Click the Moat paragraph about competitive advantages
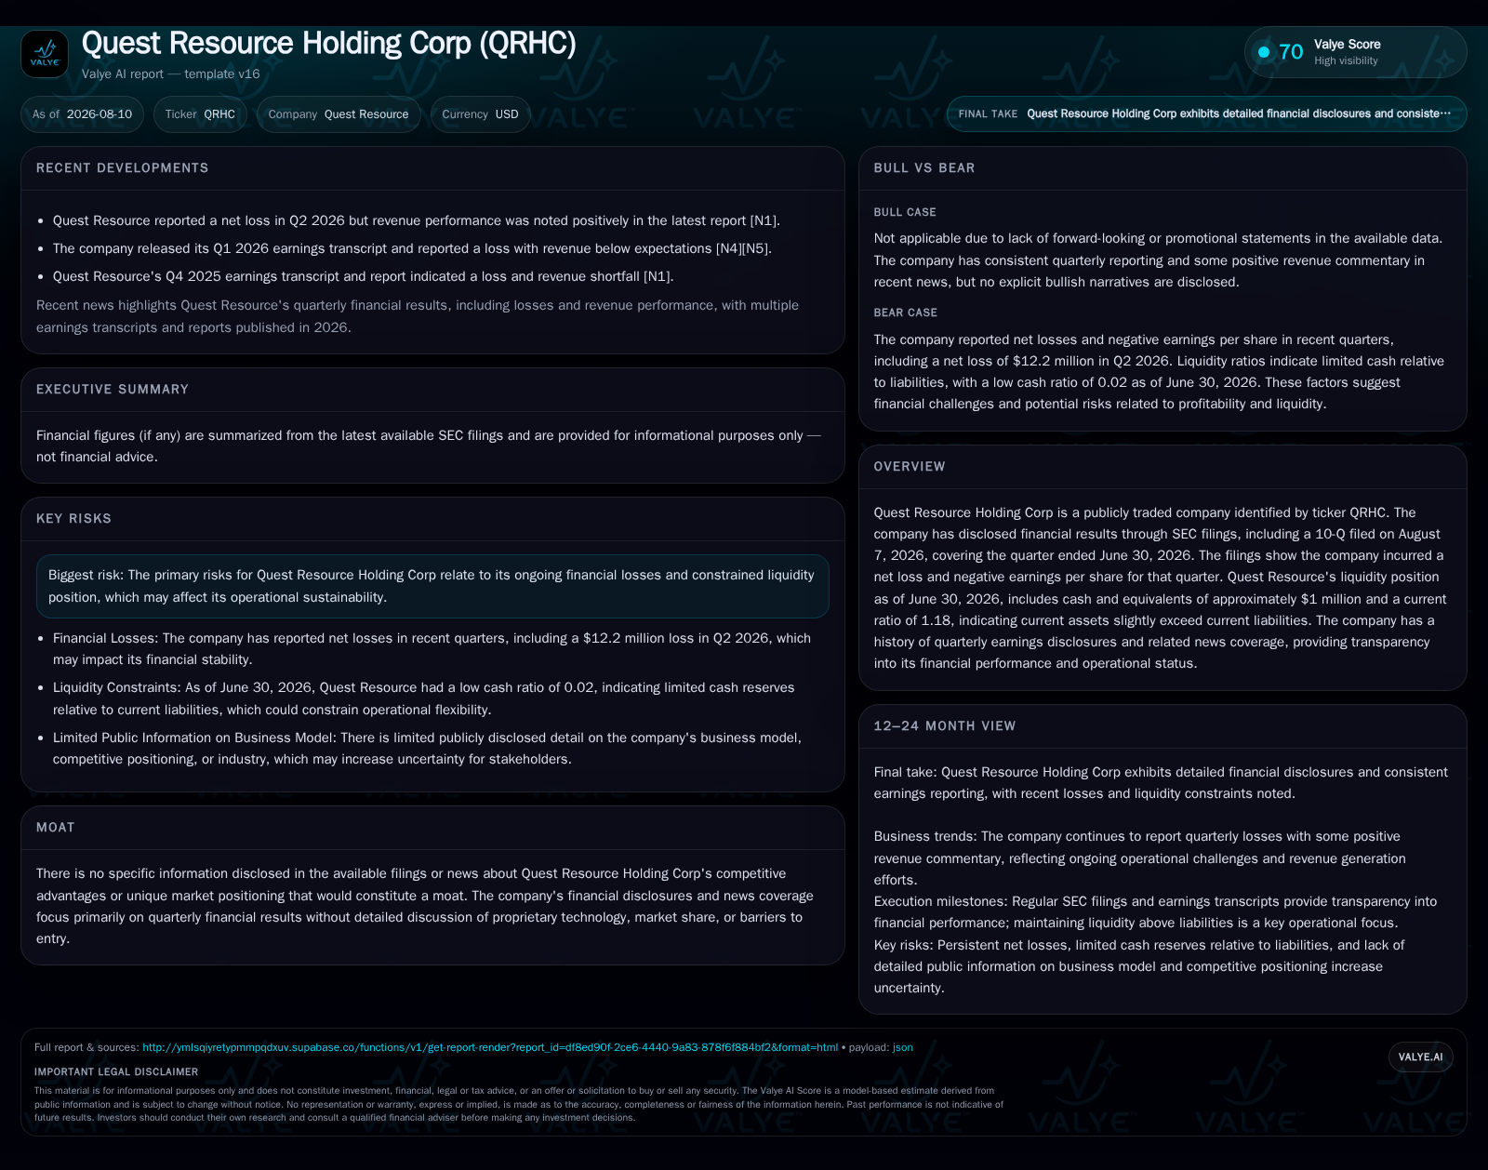 tap(425, 906)
